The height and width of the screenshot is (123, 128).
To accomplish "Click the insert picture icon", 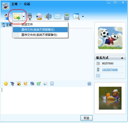I will pos(19,84).
